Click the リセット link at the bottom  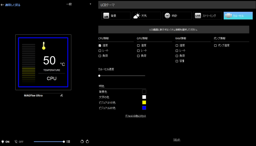pos(177,140)
